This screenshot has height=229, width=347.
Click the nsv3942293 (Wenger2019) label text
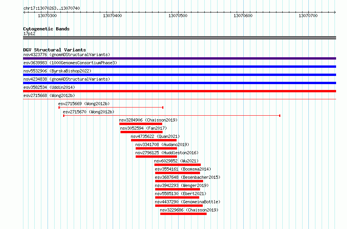(182, 185)
